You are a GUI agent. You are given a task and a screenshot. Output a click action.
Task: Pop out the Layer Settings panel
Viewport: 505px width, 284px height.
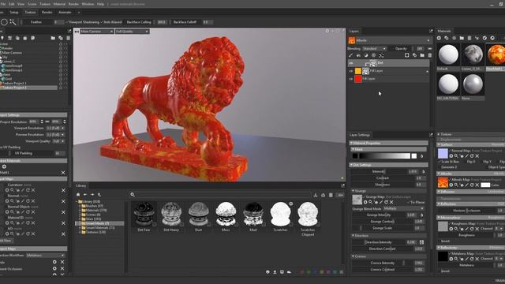click(x=431, y=135)
